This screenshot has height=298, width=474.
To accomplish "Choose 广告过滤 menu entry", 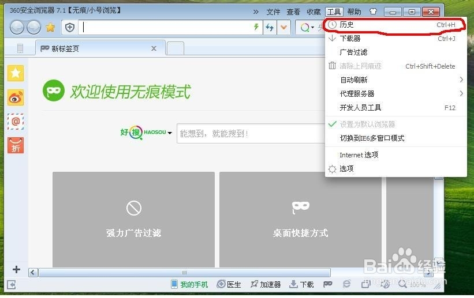I will [395, 52].
